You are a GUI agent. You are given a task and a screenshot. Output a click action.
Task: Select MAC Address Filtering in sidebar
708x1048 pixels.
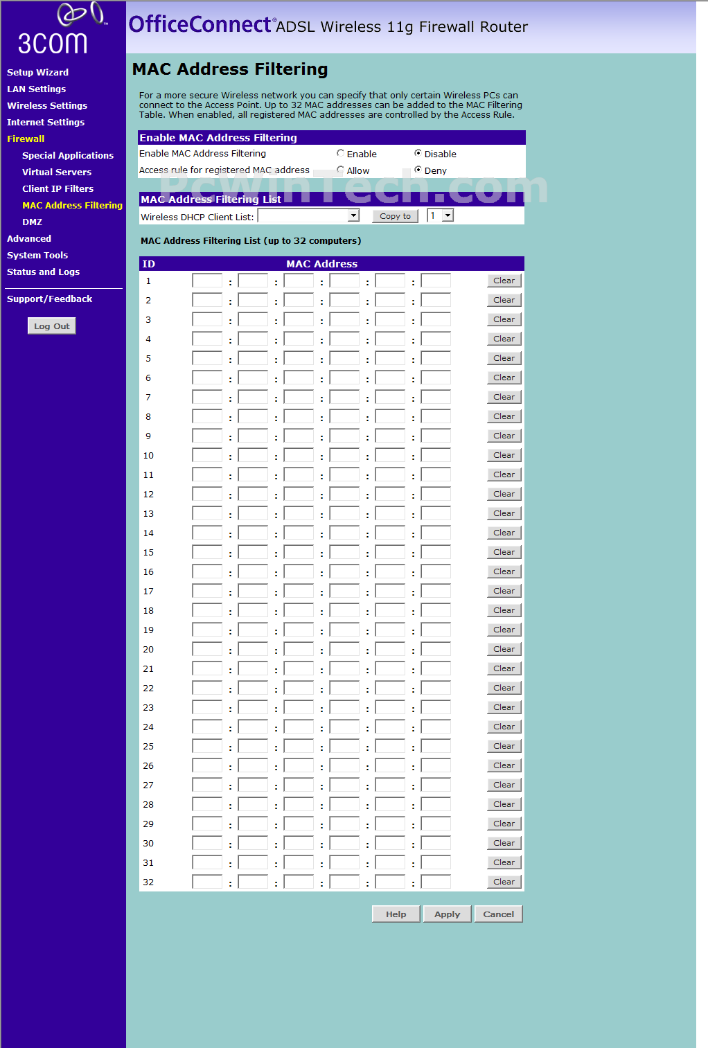click(x=72, y=205)
